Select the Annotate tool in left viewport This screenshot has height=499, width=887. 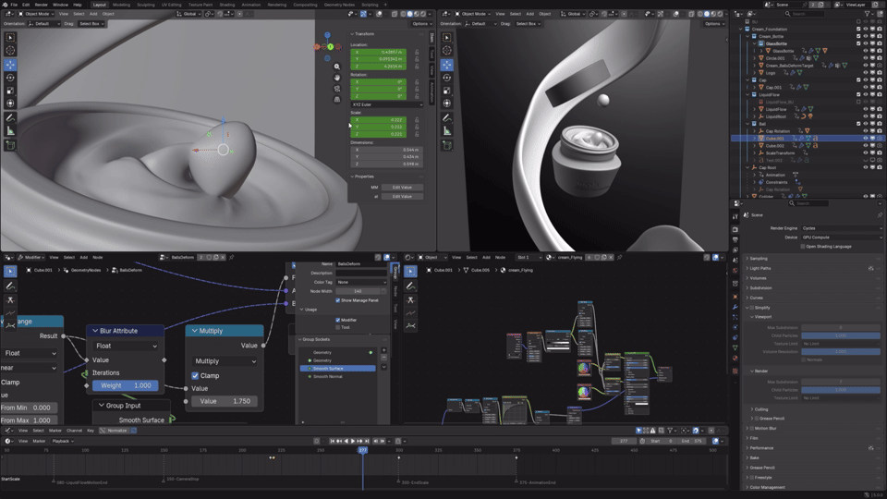10,117
